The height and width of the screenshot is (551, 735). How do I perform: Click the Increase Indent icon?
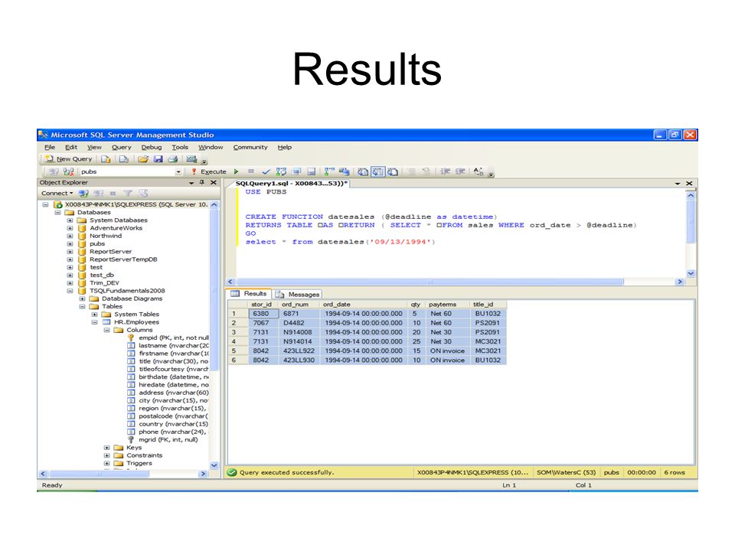460,171
